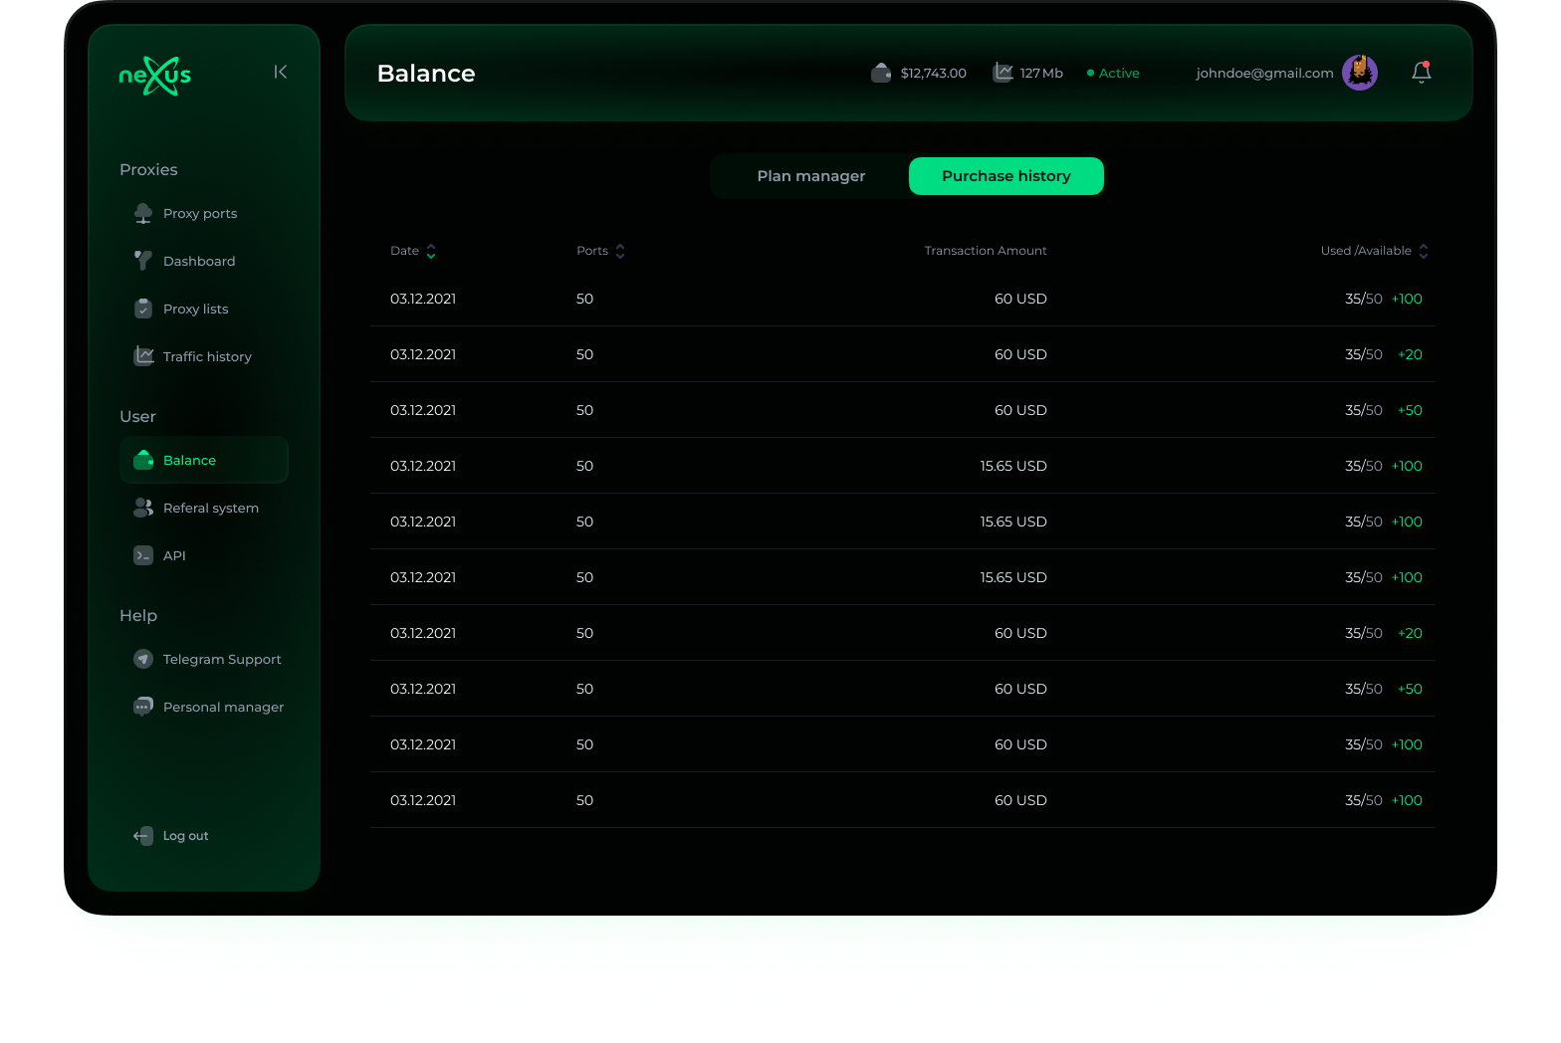Click the Balance page title
1561x1043 pixels.
pyautogui.click(x=426, y=74)
